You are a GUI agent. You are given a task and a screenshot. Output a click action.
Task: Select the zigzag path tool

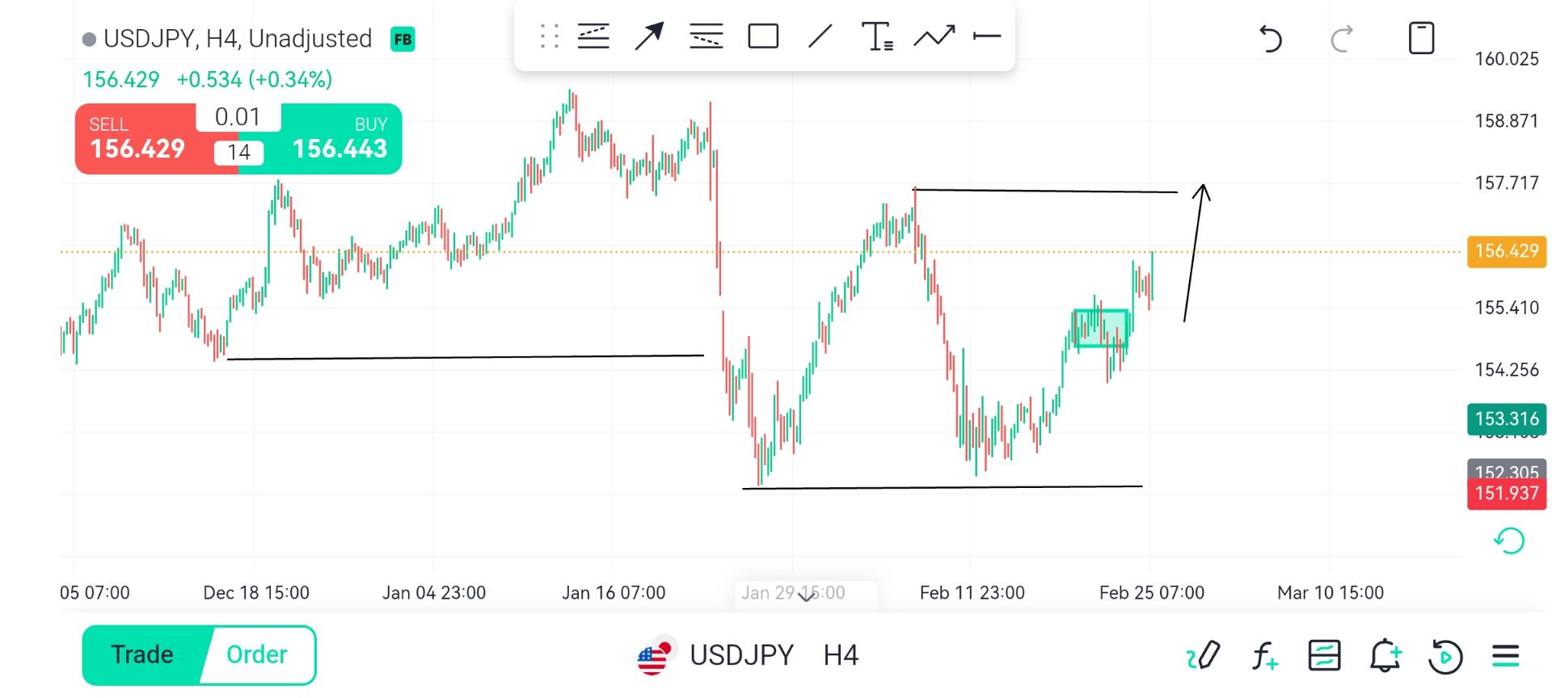tap(934, 37)
